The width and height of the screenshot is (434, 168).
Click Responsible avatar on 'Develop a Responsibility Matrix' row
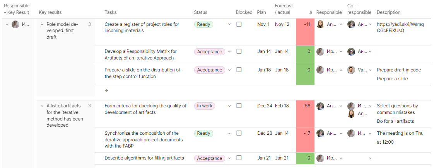click(x=320, y=52)
